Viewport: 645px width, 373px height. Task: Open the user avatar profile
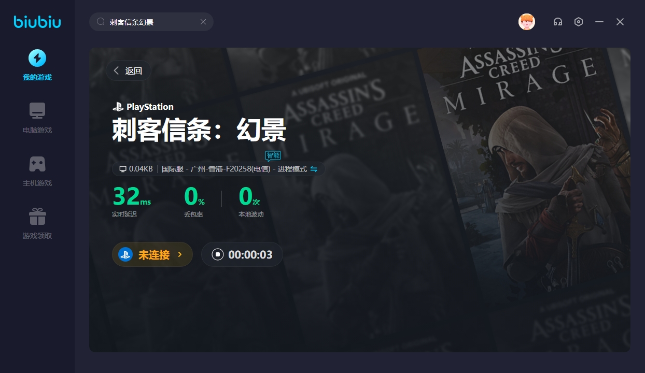(x=527, y=22)
